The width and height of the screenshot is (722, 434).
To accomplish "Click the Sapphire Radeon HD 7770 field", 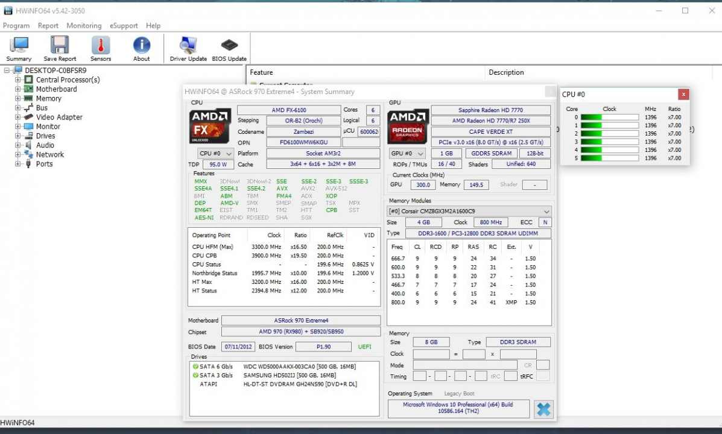I will (x=490, y=110).
